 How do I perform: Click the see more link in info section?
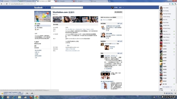coord(67,45)
